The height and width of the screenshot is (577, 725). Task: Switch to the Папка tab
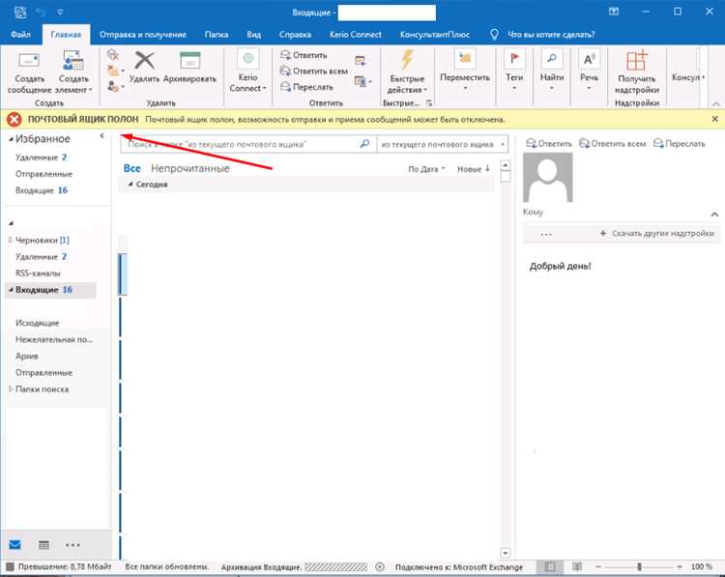(x=217, y=34)
